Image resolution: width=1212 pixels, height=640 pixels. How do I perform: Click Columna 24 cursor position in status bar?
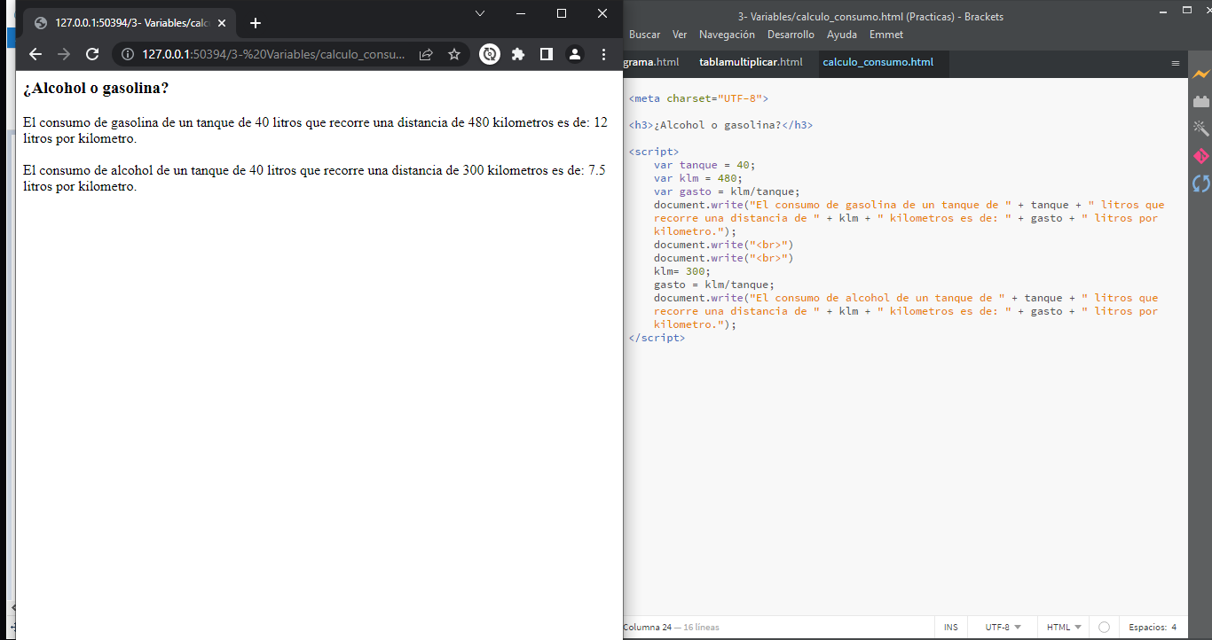(x=647, y=628)
